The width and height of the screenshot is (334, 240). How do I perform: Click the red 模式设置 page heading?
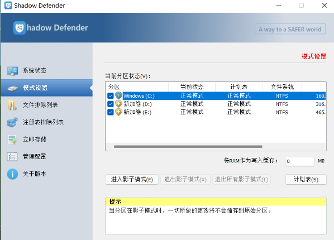pyautogui.click(x=314, y=56)
